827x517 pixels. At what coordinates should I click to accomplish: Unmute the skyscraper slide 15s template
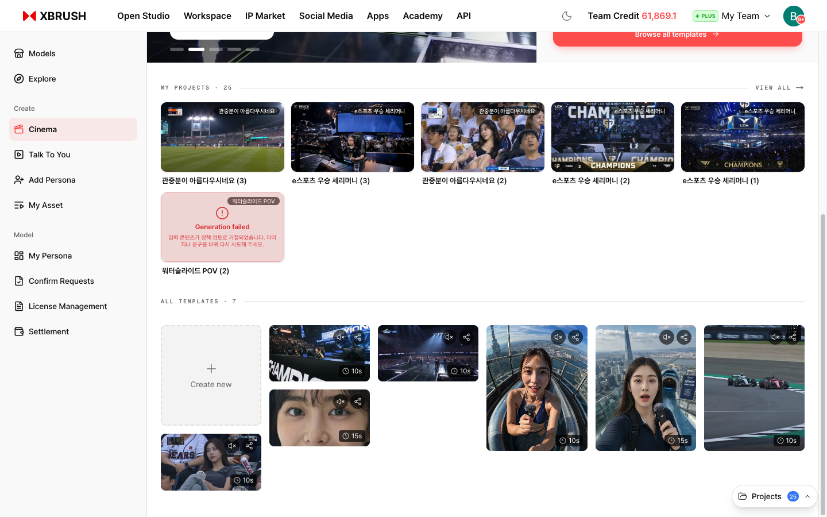coord(667,337)
